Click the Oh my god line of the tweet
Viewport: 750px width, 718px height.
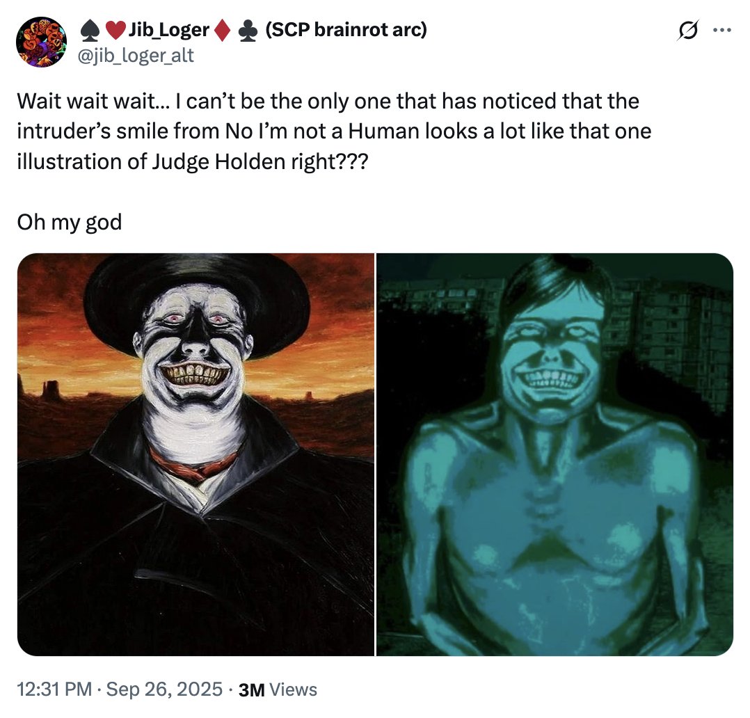coord(68,221)
